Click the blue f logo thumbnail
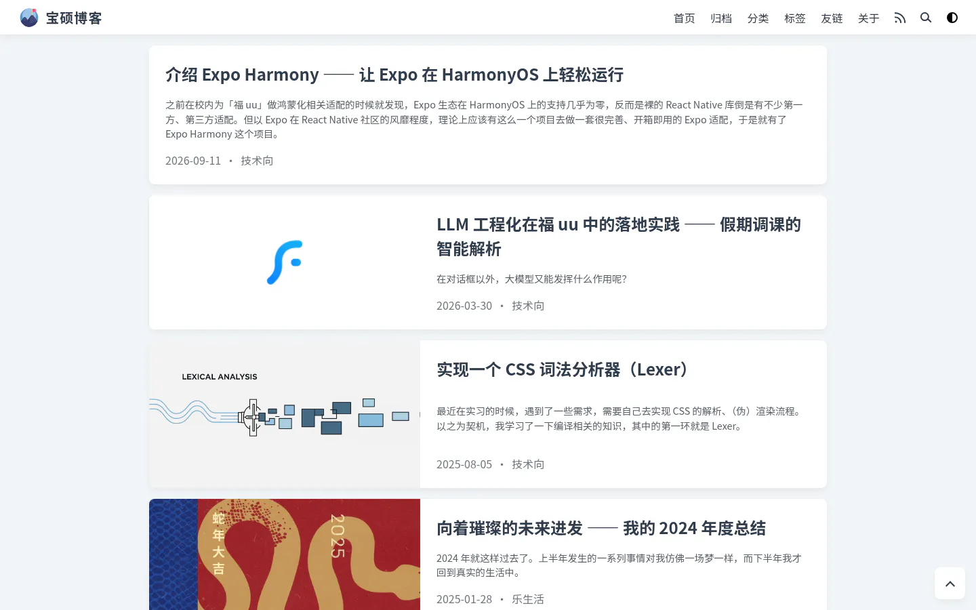This screenshot has height=610, width=976. [285, 262]
